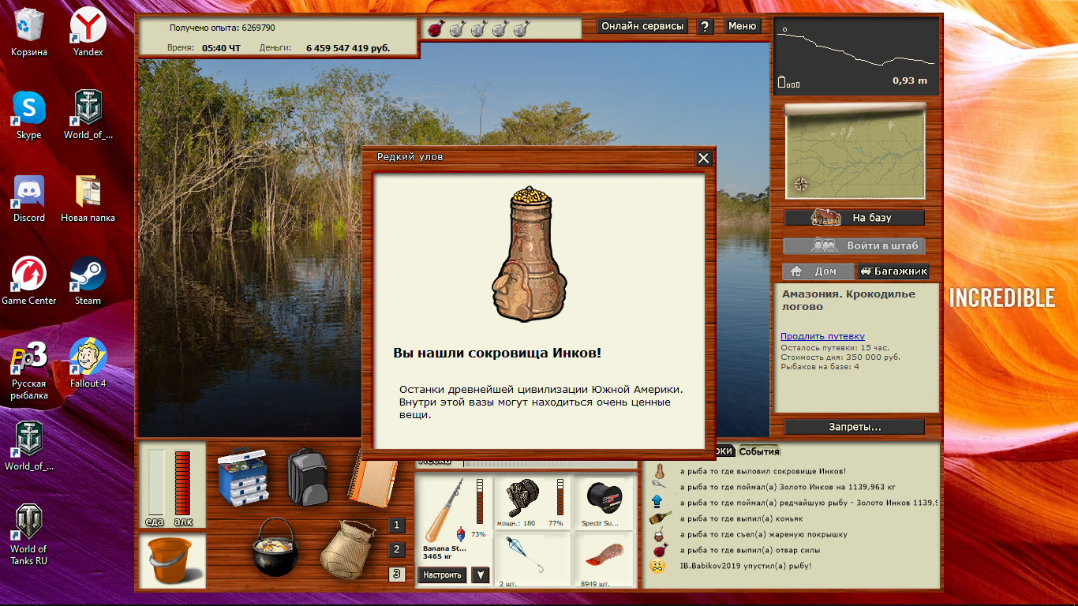Switch to the События tab
Screen dimensions: 1078x606
tap(758, 451)
